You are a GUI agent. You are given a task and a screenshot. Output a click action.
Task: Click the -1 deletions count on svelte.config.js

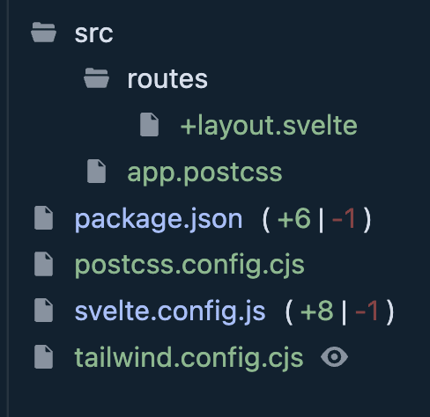point(367,311)
